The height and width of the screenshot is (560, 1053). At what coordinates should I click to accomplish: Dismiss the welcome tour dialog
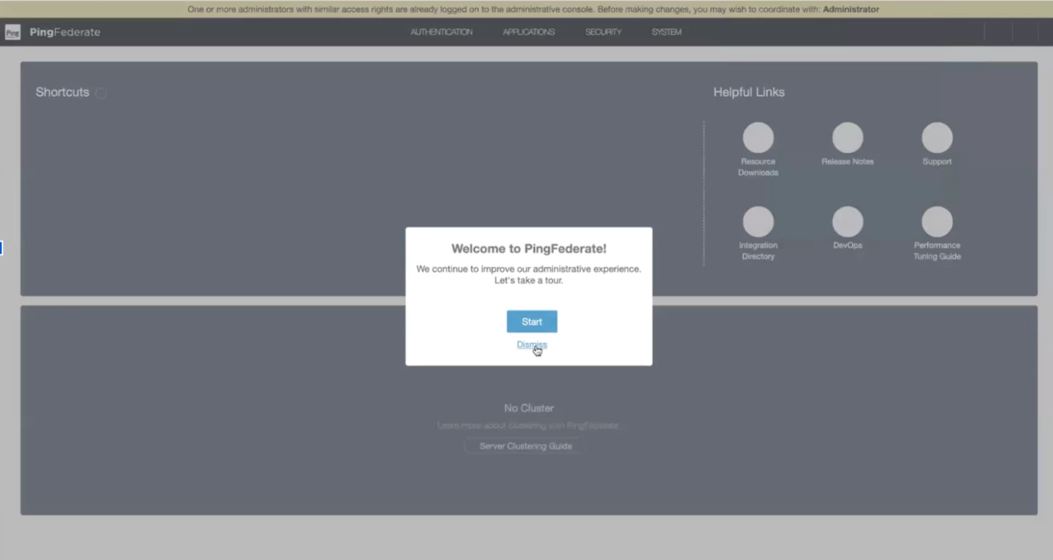[531, 345]
